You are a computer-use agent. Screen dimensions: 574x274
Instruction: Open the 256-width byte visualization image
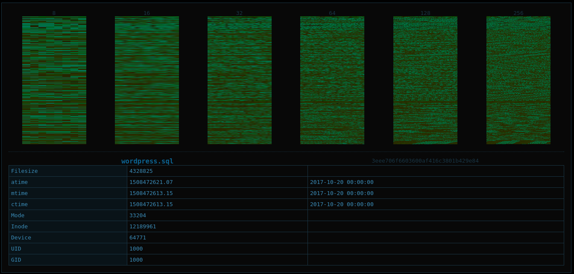pyautogui.click(x=518, y=80)
